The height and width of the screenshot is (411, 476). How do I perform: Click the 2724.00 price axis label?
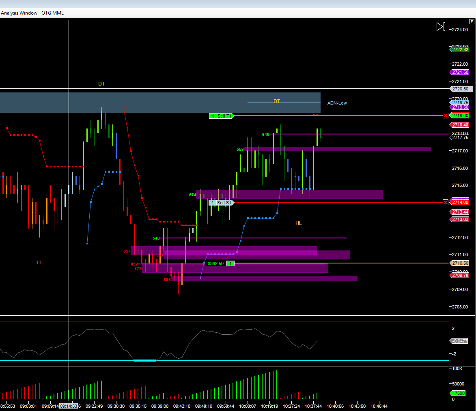[460, 30]
